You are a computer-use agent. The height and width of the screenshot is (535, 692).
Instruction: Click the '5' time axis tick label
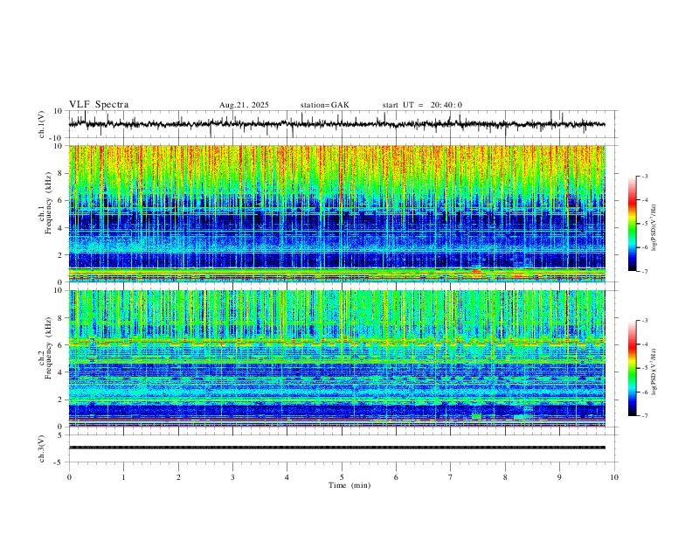[342, 477]
